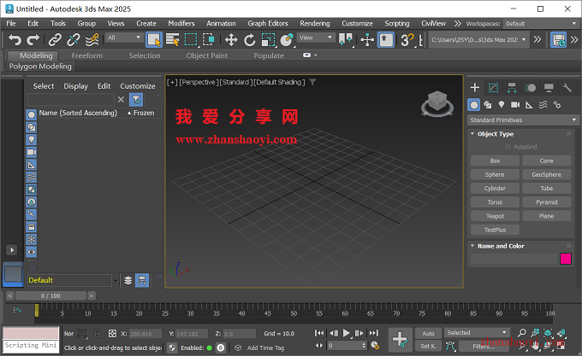The image size is (582, 356).
Task: Open the Utilities wrench tab
Action: coord(567,88)
